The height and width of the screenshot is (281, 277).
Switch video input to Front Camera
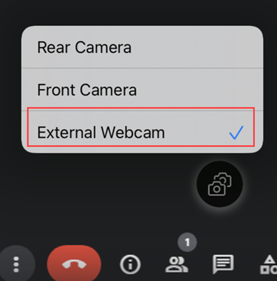pos(142,89)
